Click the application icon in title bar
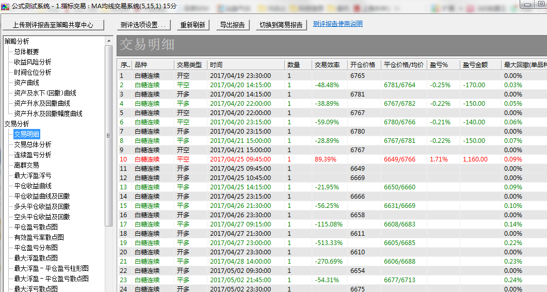547x292 pixels. [5, 5]
